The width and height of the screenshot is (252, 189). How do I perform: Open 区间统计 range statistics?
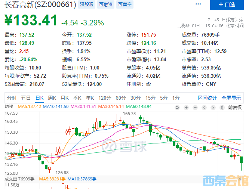207,98
